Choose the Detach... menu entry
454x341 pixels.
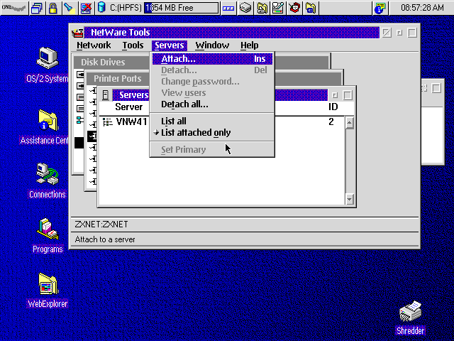tap(212, 70)
